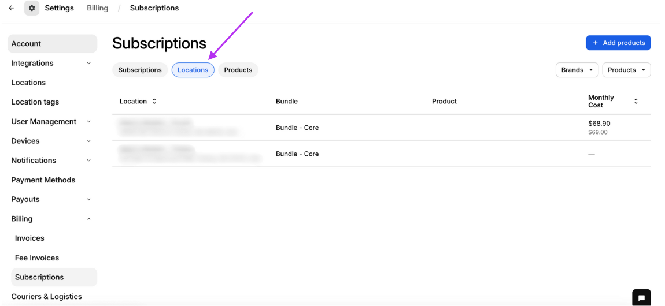The height and width of the screenshot is (306, 665).
Task: Click the $68.90 monthly cost value
Action: point(599,124)
